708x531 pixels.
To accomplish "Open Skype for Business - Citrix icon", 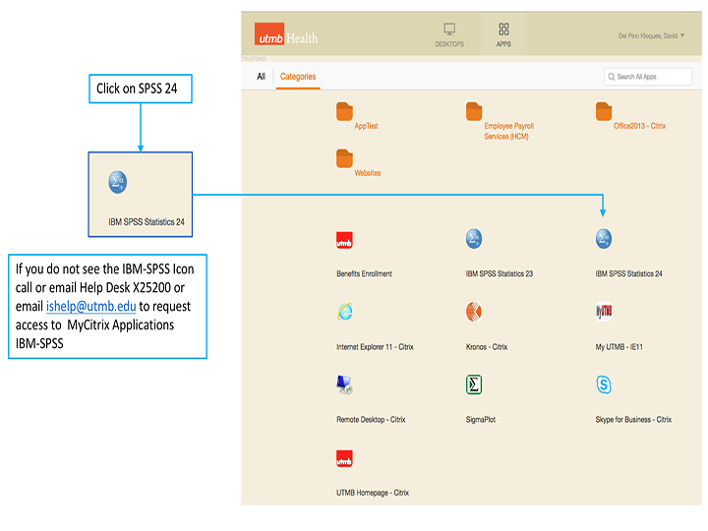I will 604,384.
